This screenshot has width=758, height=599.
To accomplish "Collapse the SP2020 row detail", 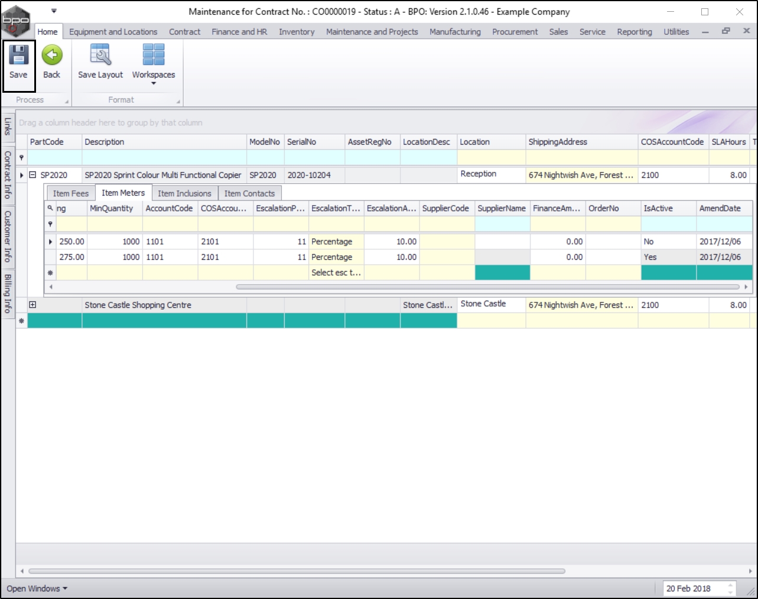I will point(33,175).
